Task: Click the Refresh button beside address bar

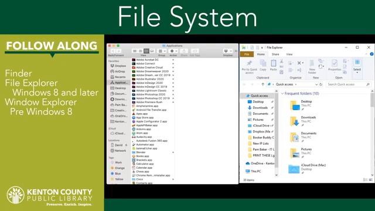Action: [x=321, y=84]
